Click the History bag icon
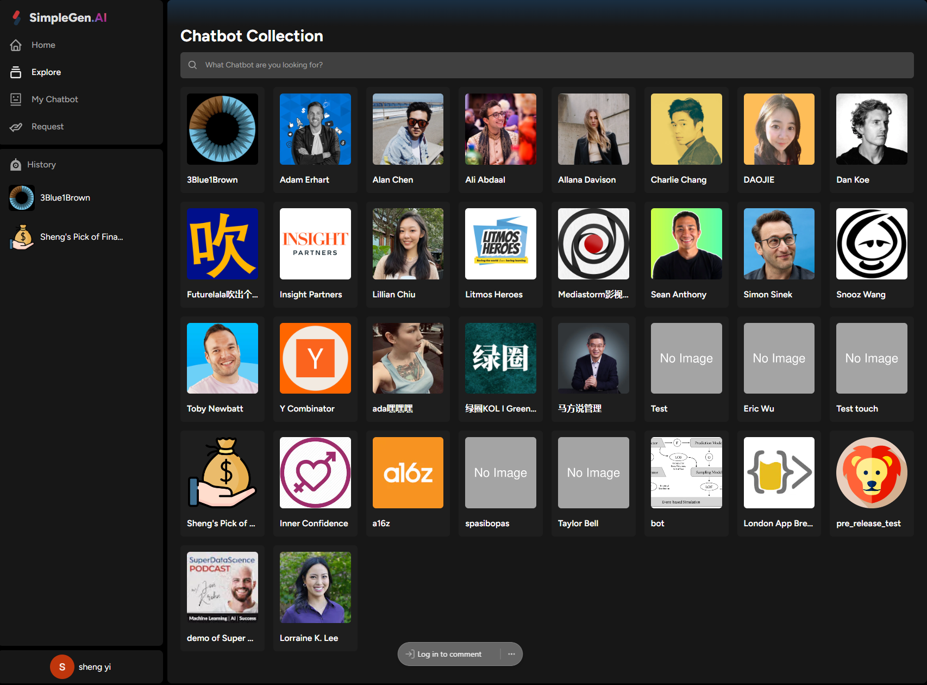This screenshot has height=685, width=927. point(16,165)
